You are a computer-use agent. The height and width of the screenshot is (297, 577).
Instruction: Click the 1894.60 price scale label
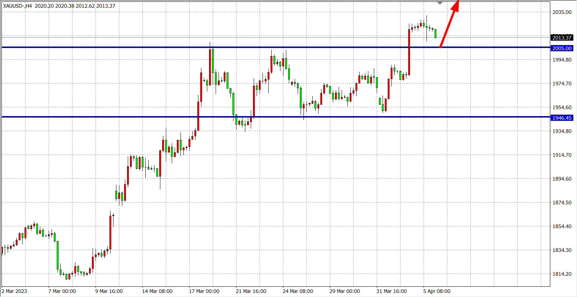pyautogui.click(x=562, y=179)
